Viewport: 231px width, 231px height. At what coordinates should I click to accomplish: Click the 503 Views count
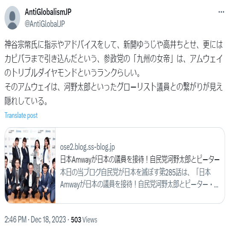tap(84, 219)
